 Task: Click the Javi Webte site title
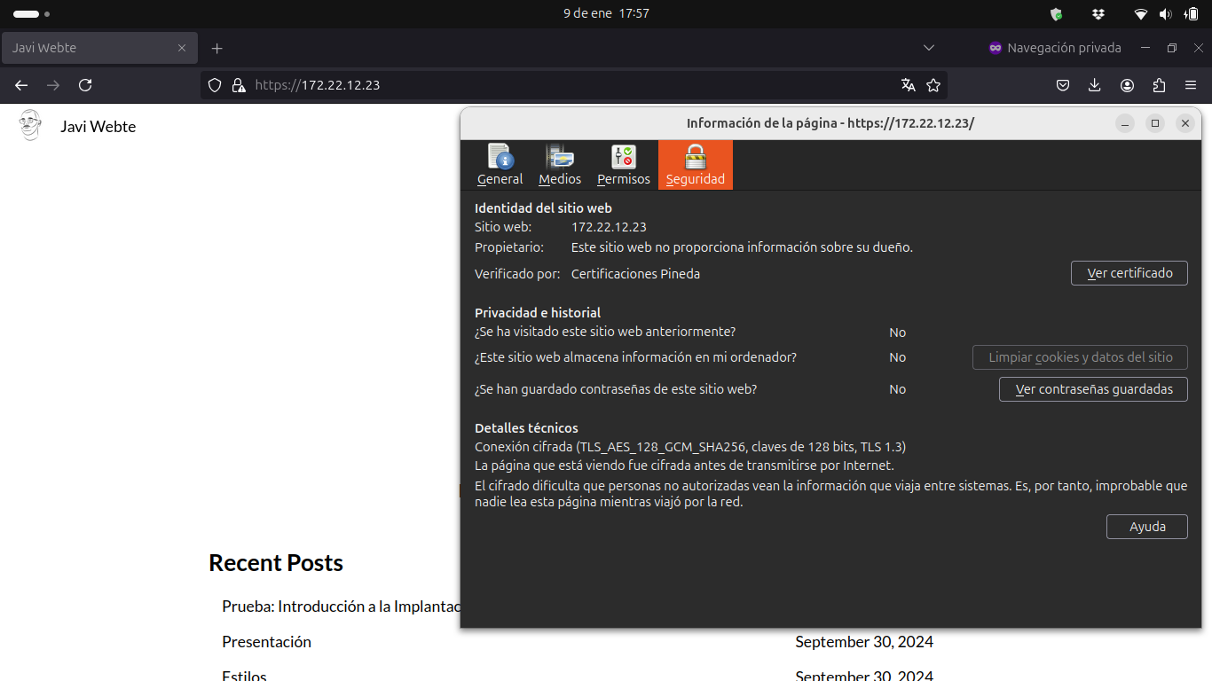tap(98, 127)
